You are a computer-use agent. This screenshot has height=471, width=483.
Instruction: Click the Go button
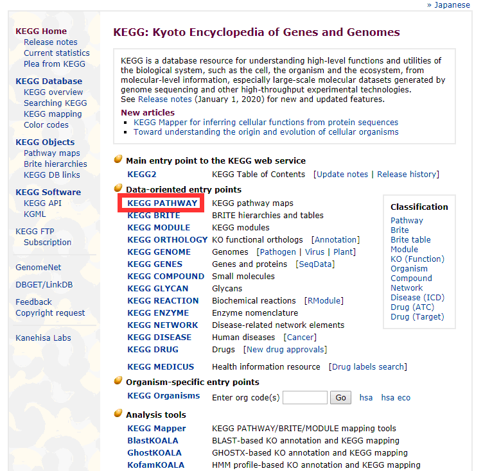tap(340, 398)
